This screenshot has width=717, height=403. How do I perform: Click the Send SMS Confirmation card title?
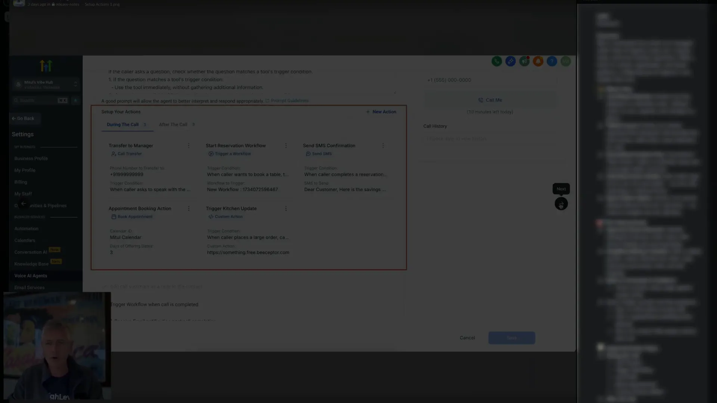329,146
